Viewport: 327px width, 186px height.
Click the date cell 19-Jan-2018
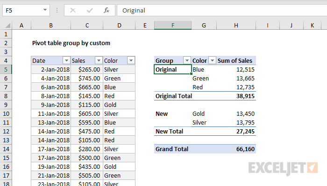[51, 166]
